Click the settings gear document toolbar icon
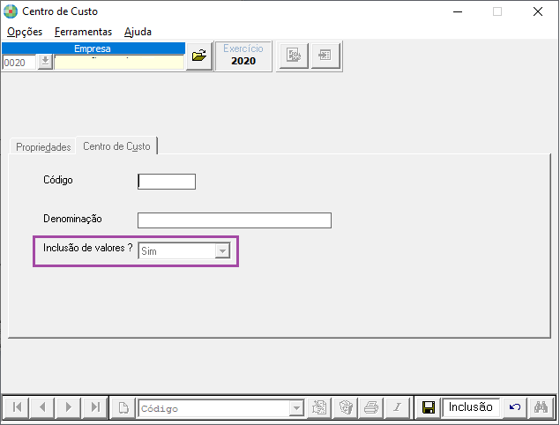This screenshot has height=425, width=560. pyautogui.click(x=294, y=56)
